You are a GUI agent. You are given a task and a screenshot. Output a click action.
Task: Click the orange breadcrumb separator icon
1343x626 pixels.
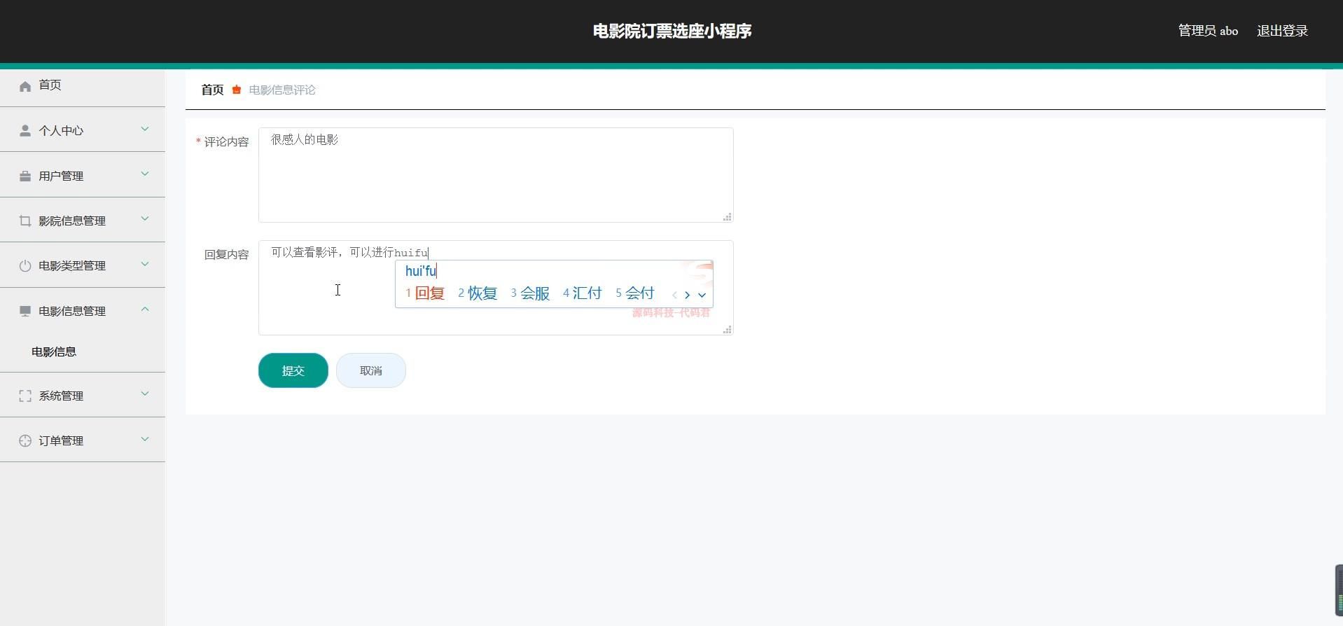[x=237, y=90]
